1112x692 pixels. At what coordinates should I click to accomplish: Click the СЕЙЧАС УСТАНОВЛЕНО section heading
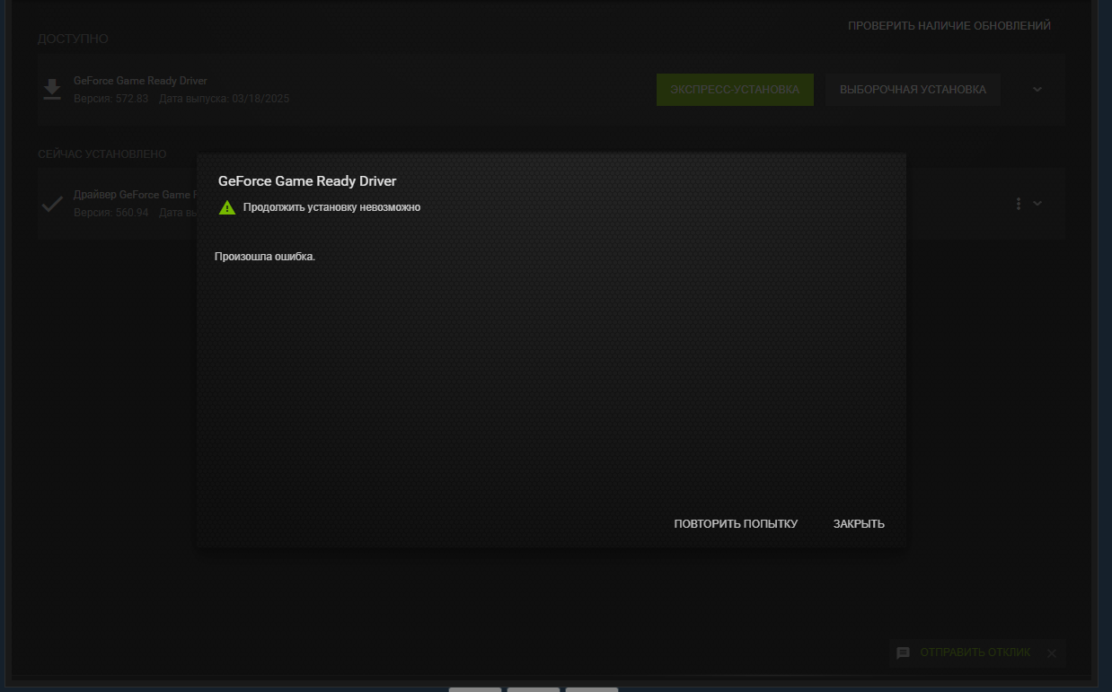click(x=102, y=154)
